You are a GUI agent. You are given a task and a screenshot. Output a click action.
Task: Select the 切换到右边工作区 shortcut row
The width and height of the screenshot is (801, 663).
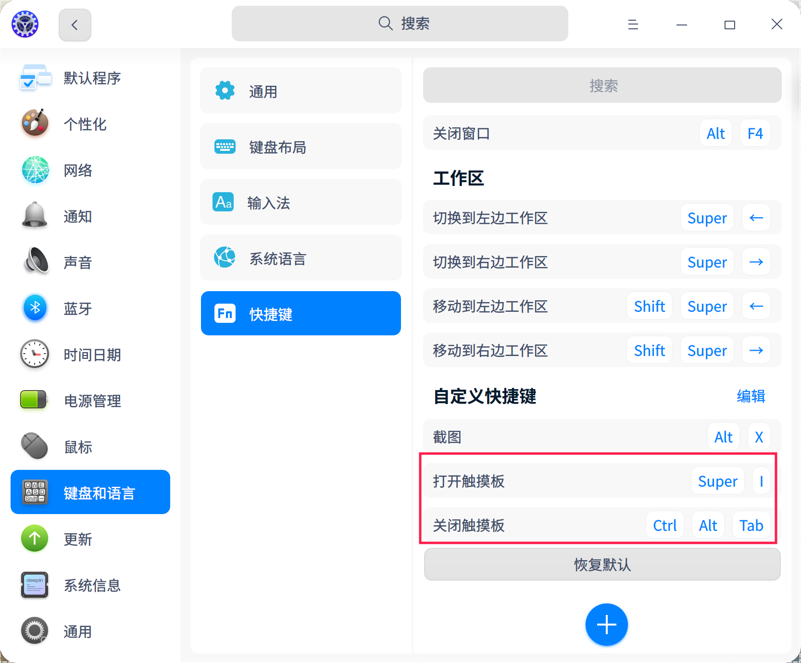(602, 261)
